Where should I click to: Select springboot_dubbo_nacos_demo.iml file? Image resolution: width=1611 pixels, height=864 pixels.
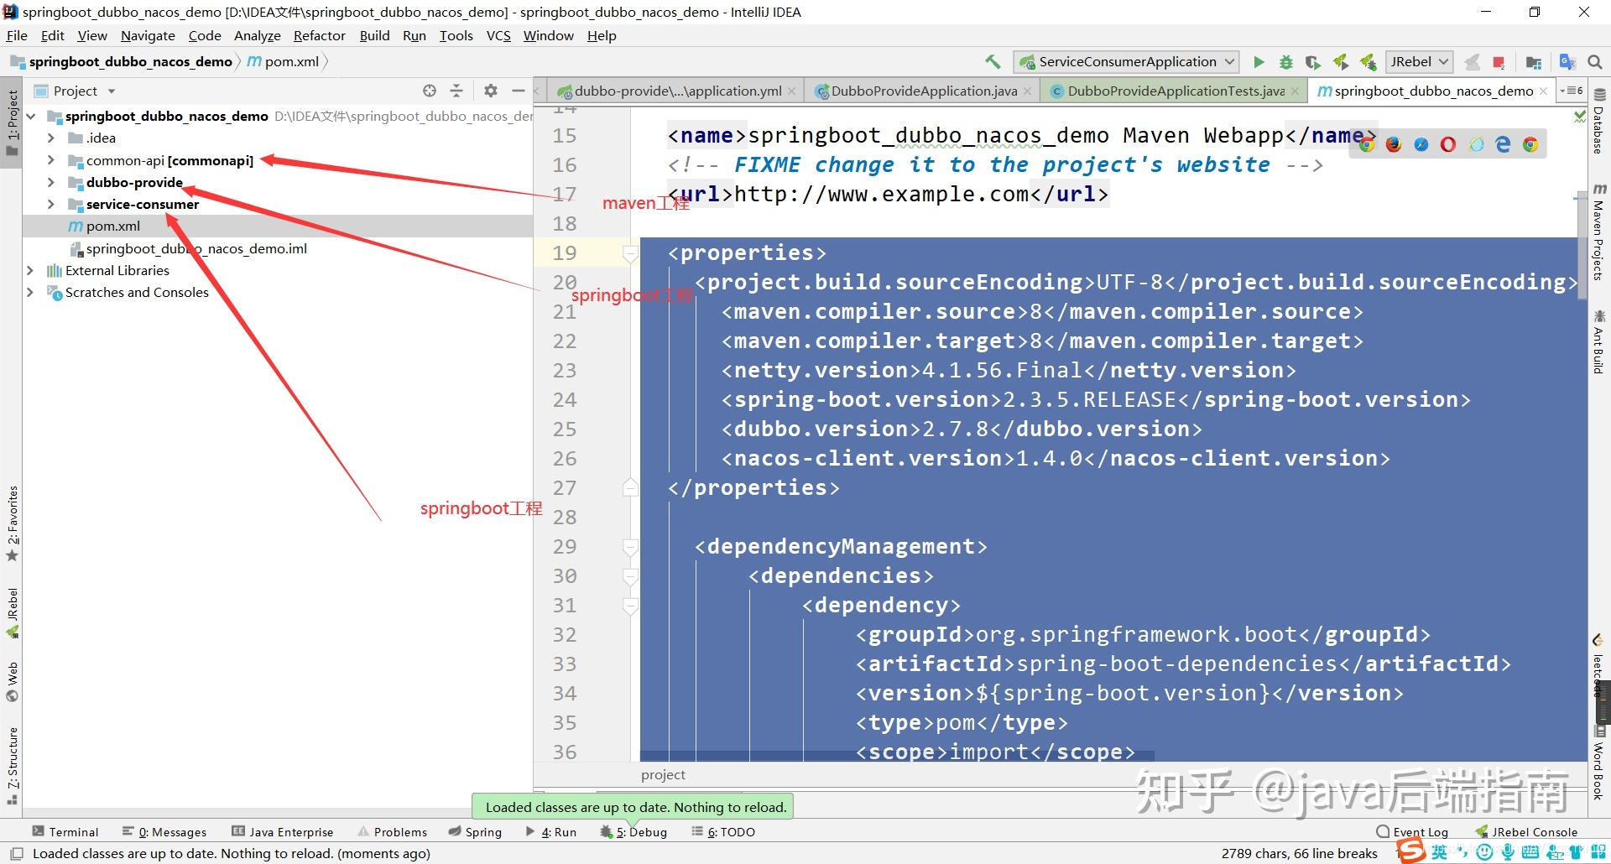tap(196, 248)
